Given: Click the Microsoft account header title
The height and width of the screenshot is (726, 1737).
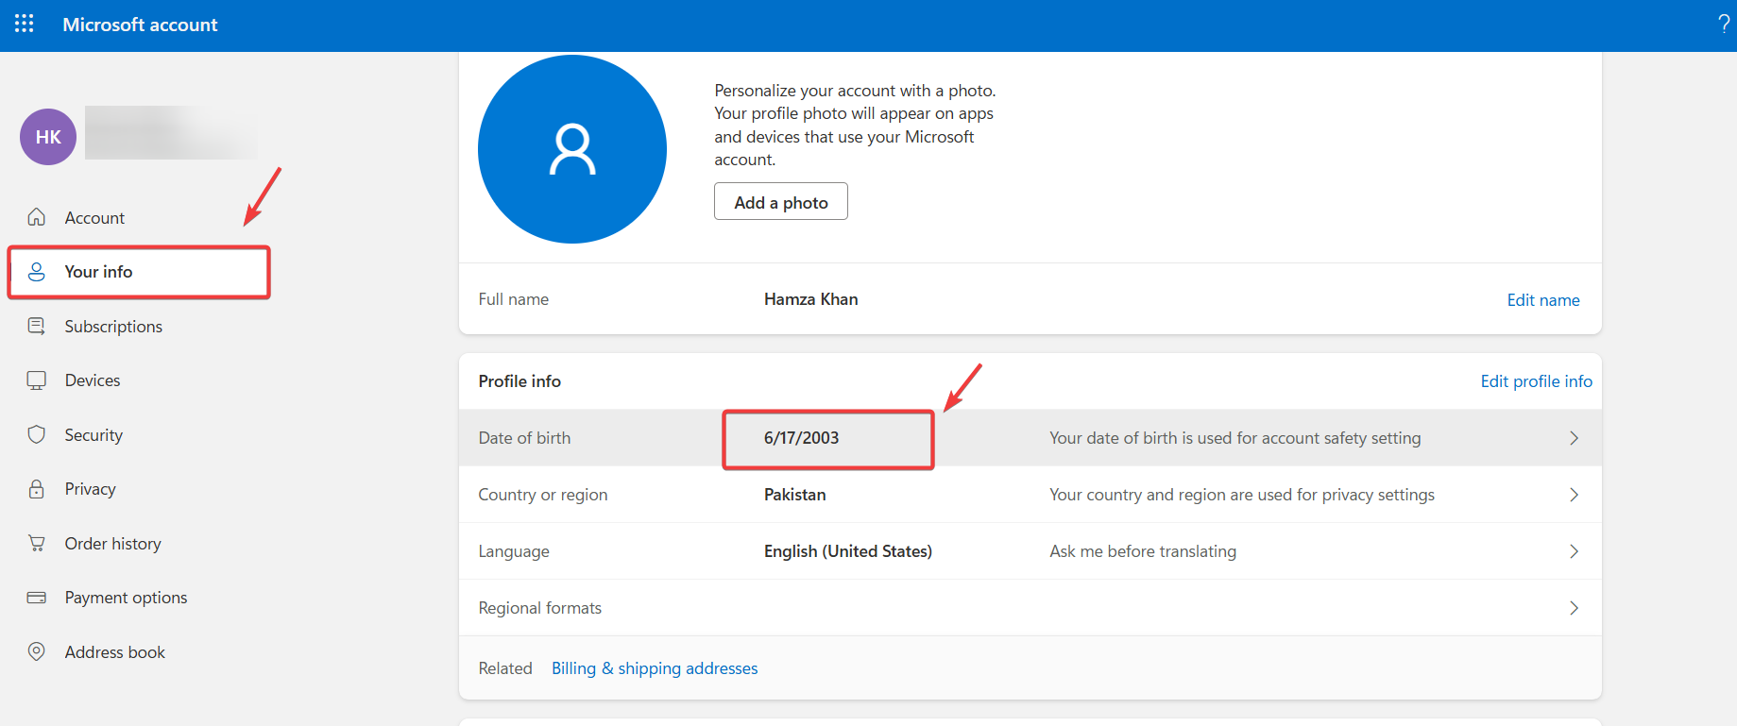Looking at the screenshot, I should 140,25.
